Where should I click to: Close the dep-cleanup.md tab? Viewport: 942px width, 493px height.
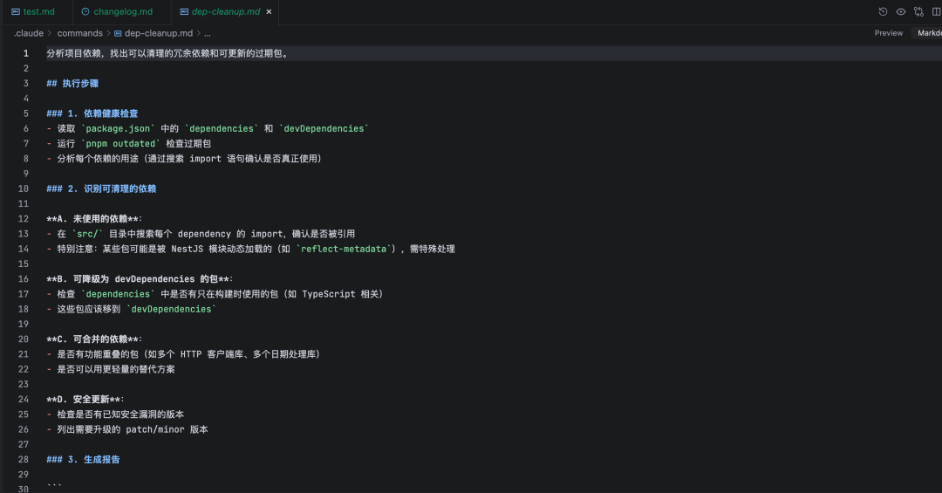click(x=269, y=11)
